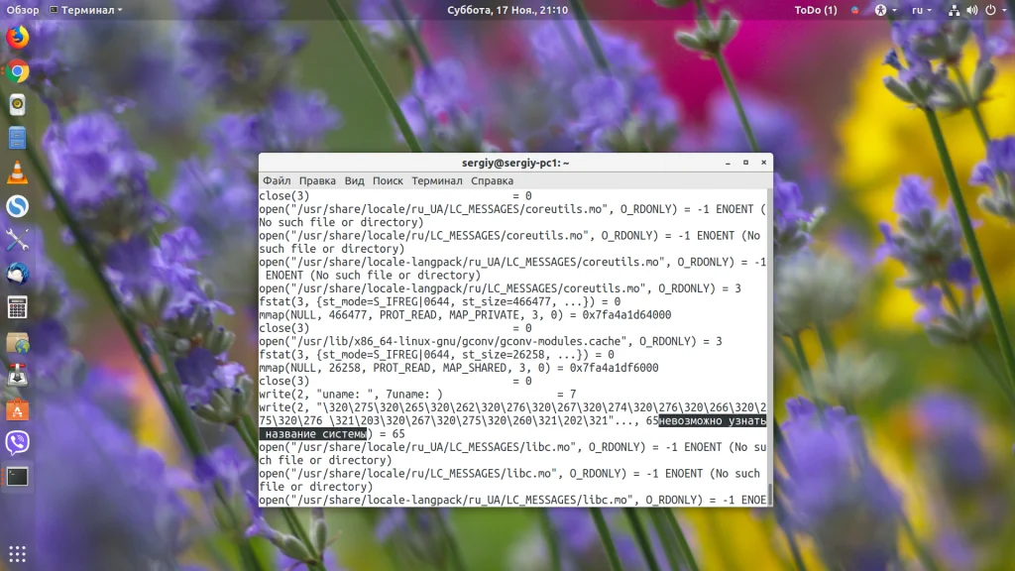The height and width of the screenshot is (571, 1015).
Task: Click the volume speaker icon in top bar
Action: (972, 10)
